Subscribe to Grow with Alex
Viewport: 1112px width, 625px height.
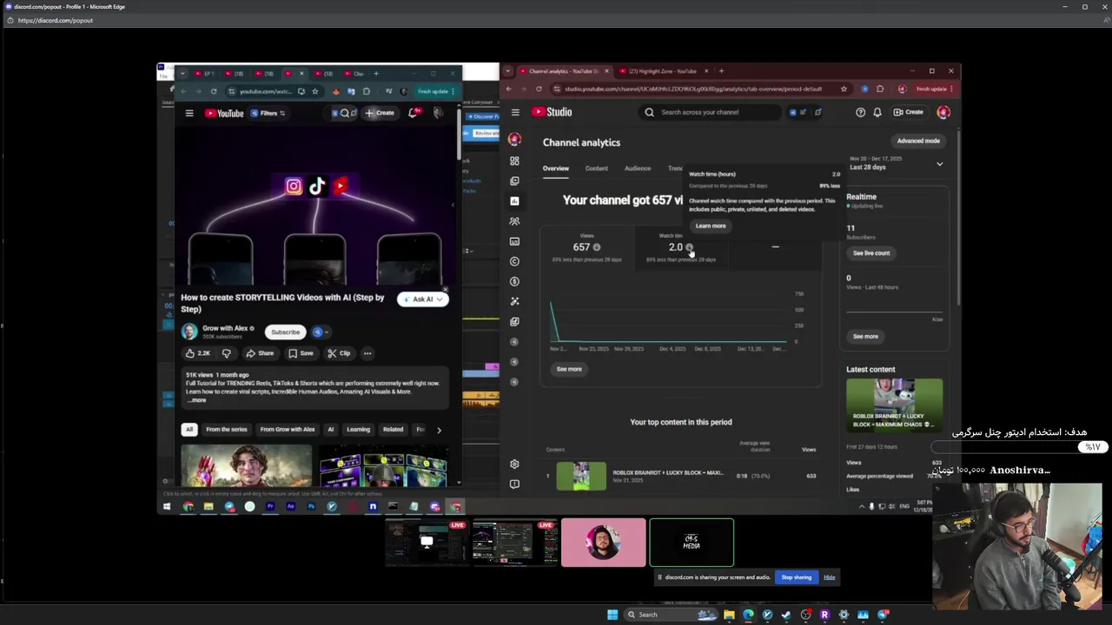click(285, 332)
